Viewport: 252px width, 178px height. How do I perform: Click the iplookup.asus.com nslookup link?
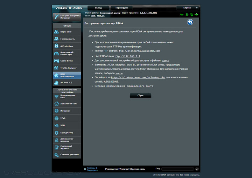point(138,77)
